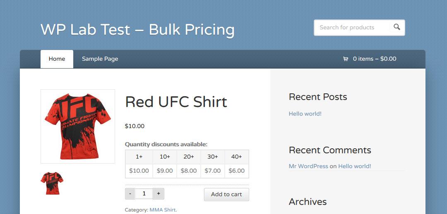Click the WP Lab Test site title
447x214 pixels.
pos(137,30)
